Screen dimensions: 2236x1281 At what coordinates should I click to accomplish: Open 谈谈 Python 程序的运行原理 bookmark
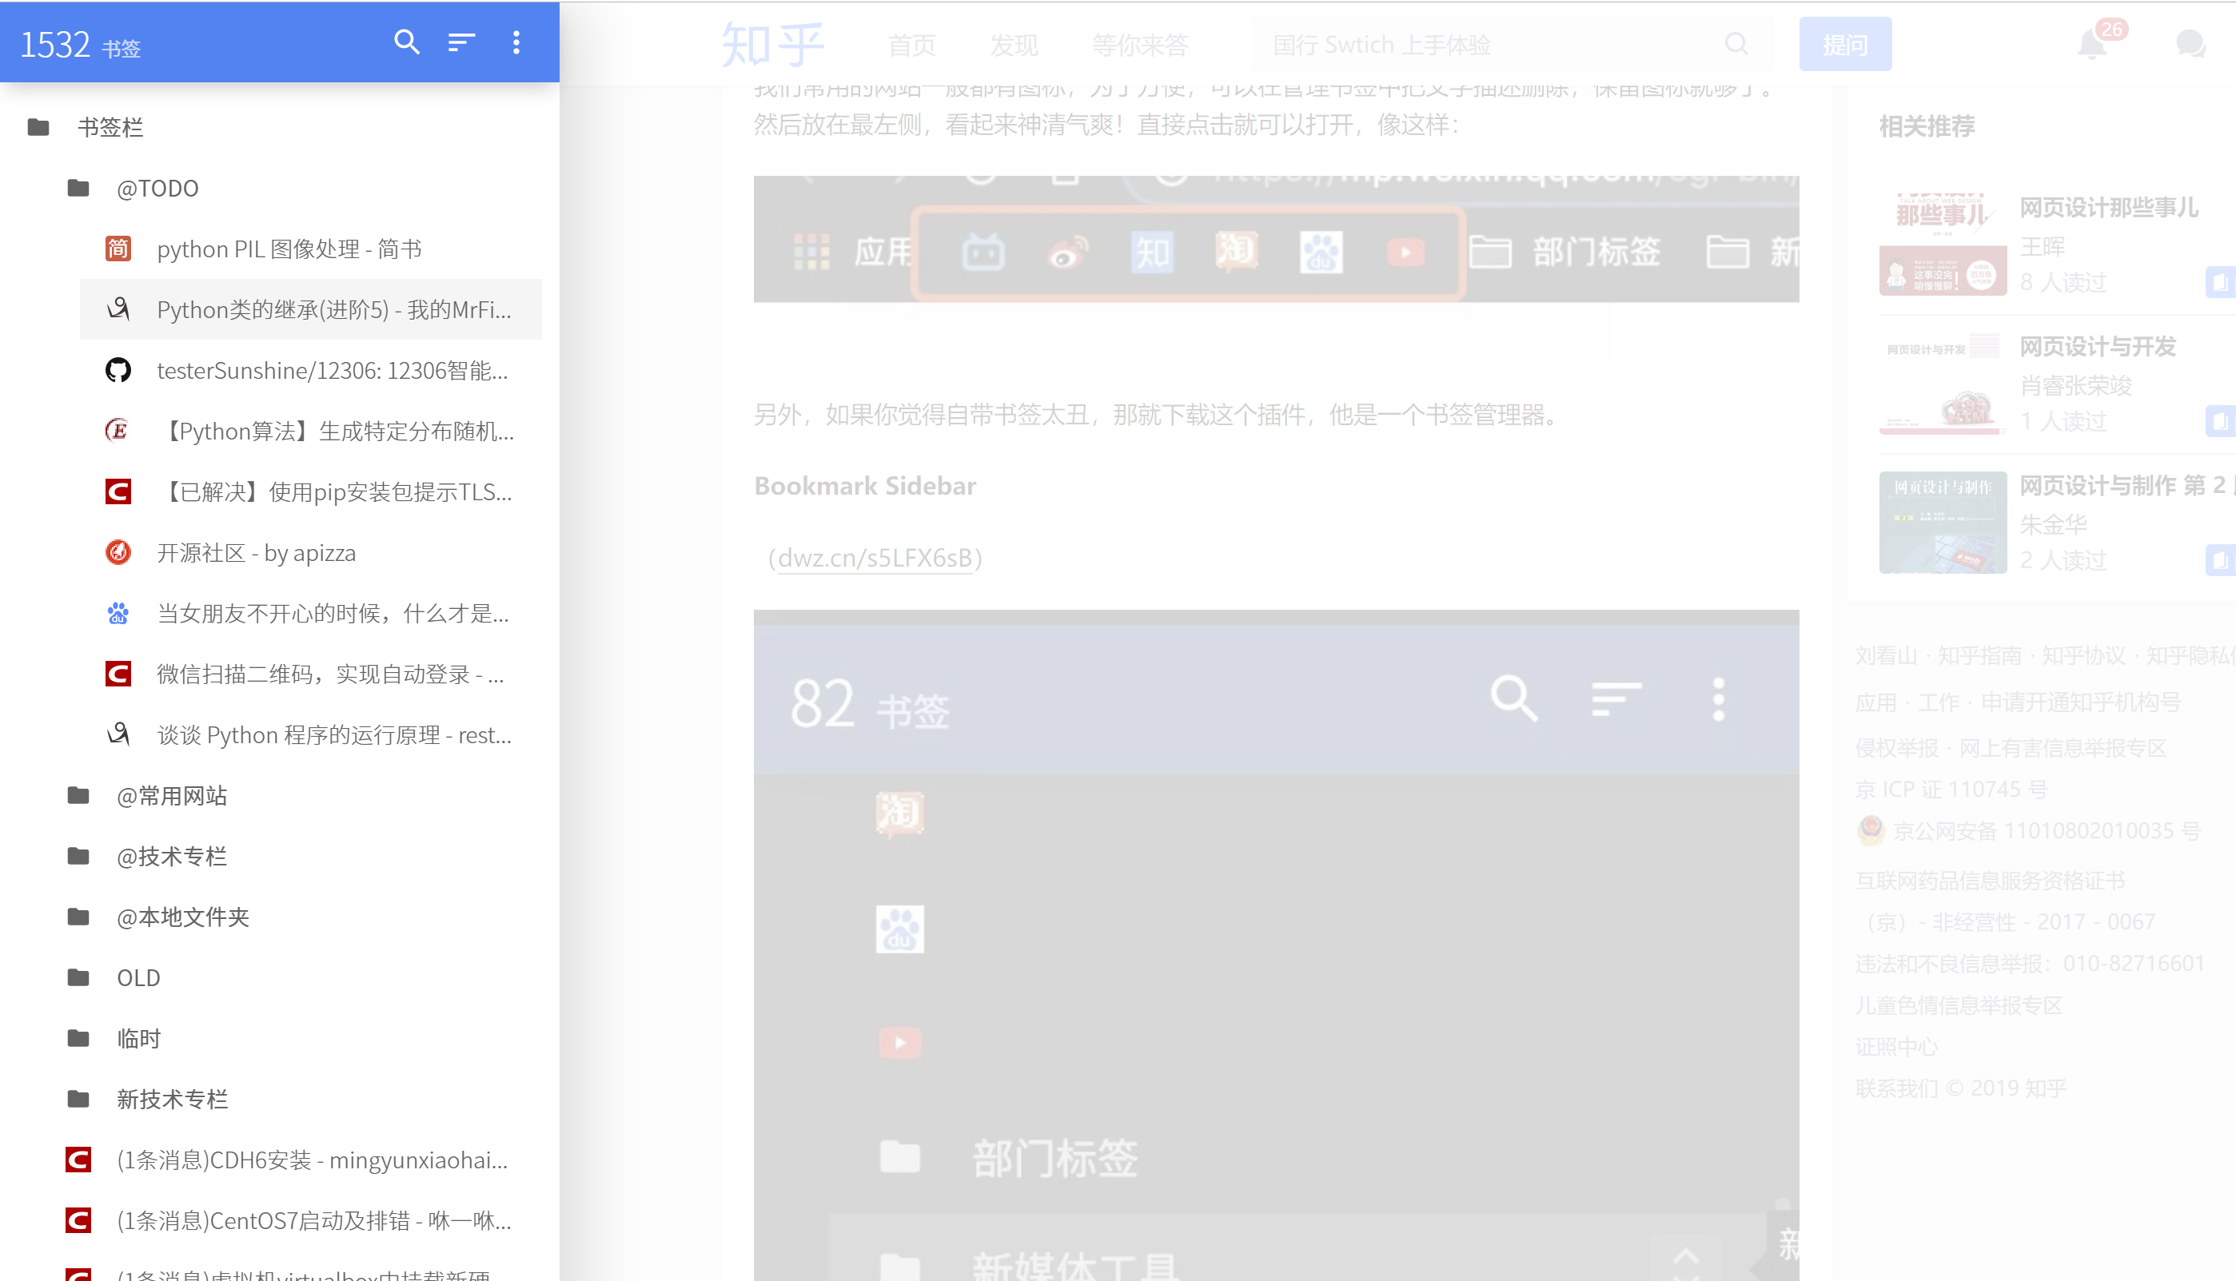tap(311, 734)
